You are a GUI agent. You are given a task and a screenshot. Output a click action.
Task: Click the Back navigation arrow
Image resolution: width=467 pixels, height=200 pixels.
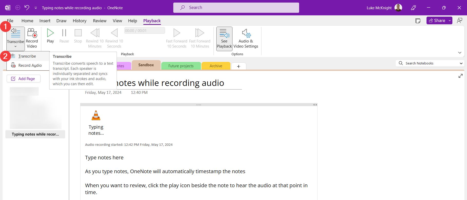coord(18,8)
